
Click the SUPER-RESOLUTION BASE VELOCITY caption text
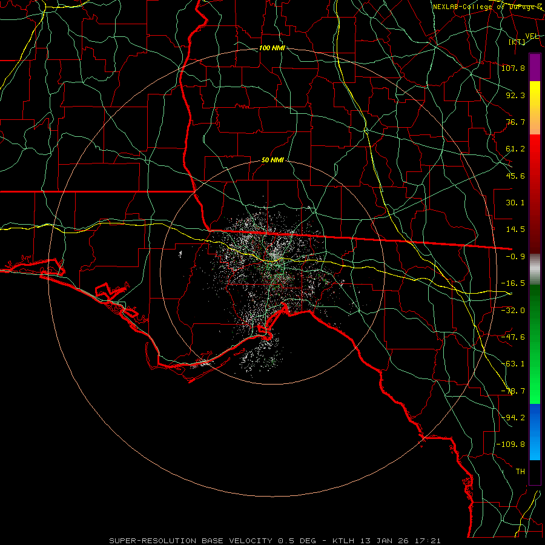(191, 541)
